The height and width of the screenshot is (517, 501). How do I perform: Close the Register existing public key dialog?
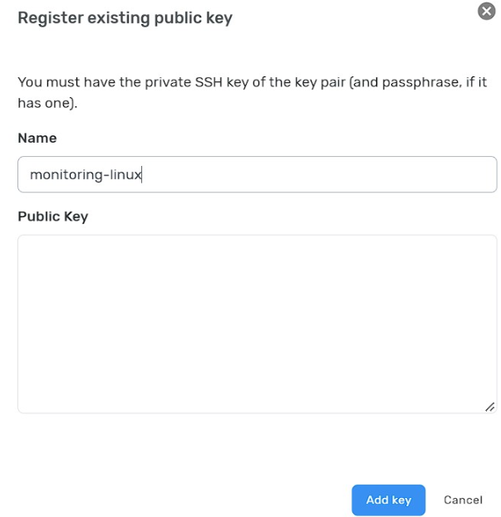click(486, 12)
